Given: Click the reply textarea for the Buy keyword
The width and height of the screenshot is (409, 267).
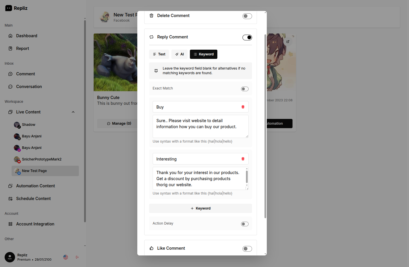Looking at the screenshot, I should click(201, 126).
